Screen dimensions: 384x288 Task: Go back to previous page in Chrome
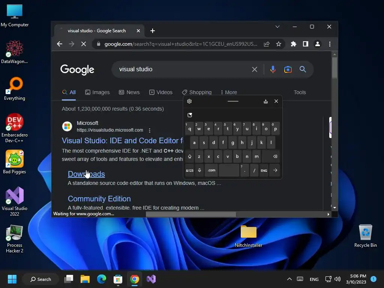pos(60,44)
